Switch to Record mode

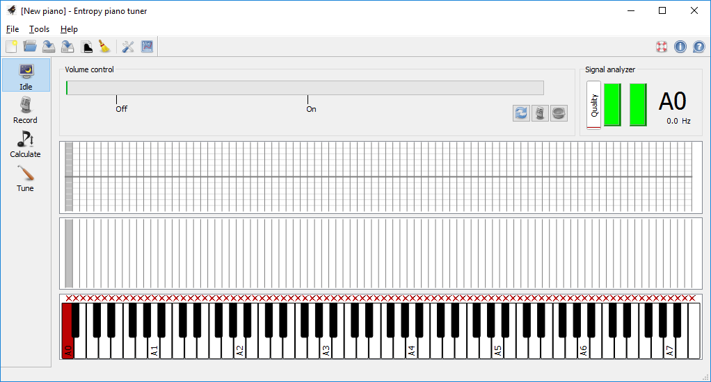click(26, 110)
